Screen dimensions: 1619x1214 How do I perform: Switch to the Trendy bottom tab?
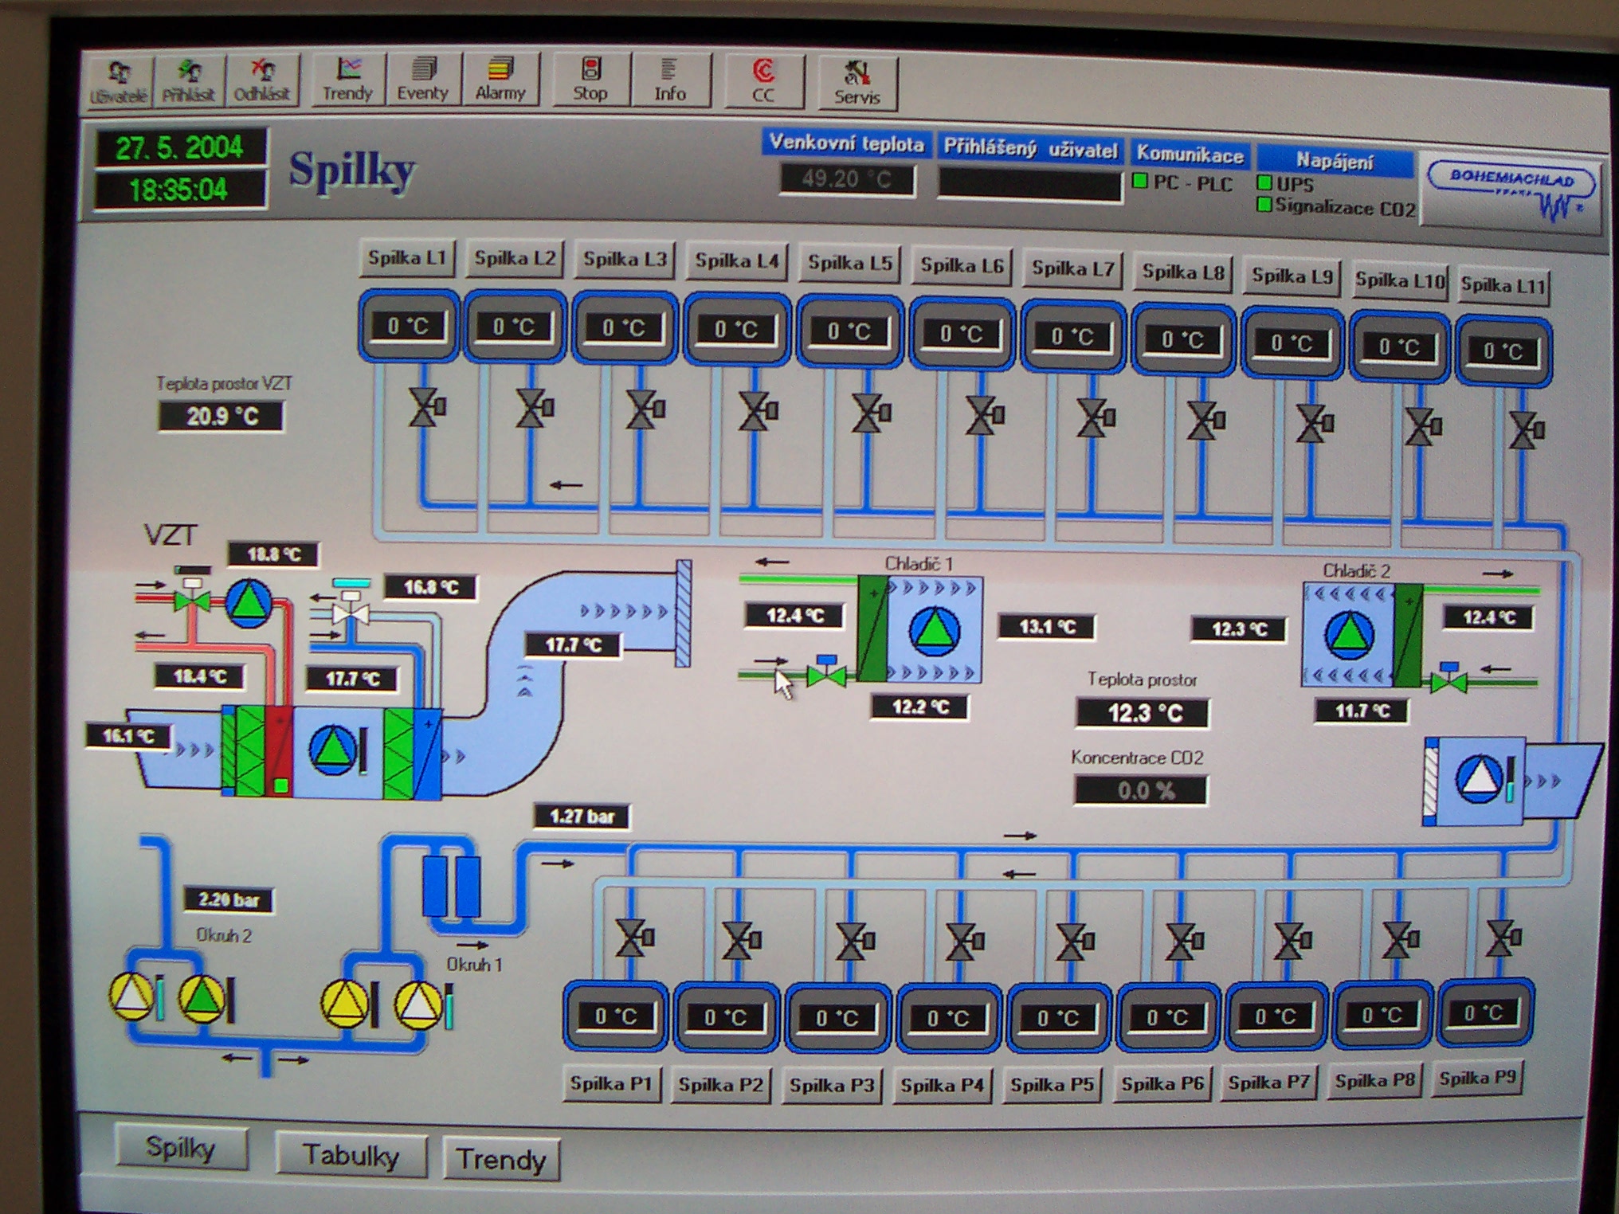pyautogui.click(x=501, y=1159)
